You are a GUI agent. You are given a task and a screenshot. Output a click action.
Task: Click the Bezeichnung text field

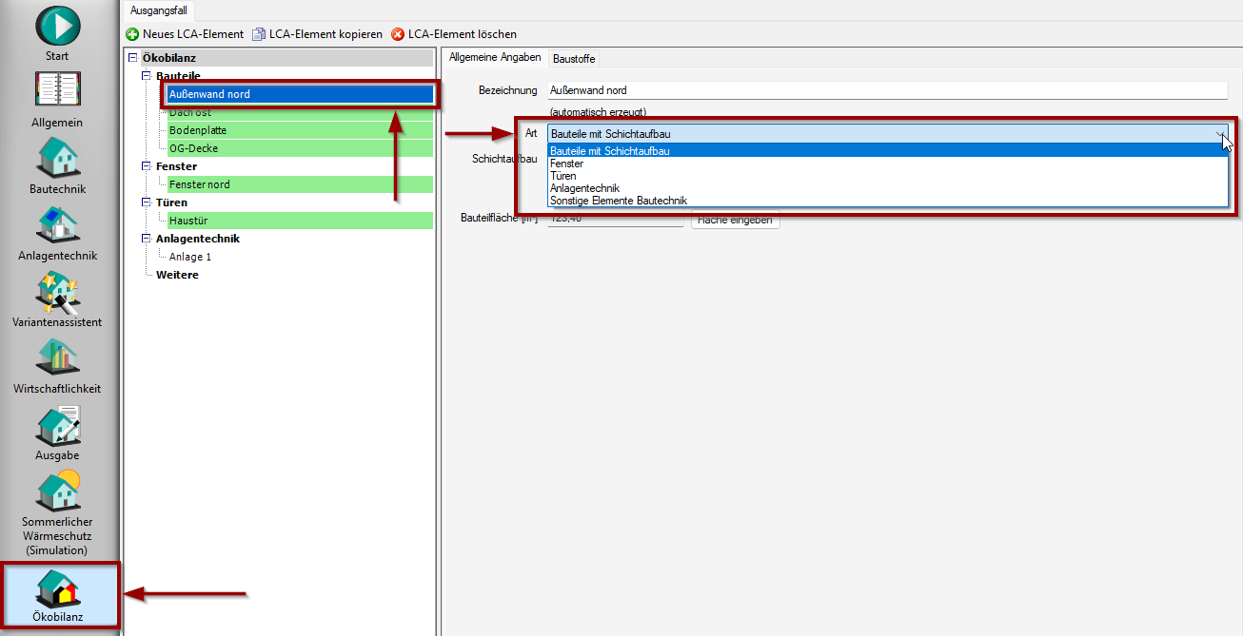pos(887,90)
